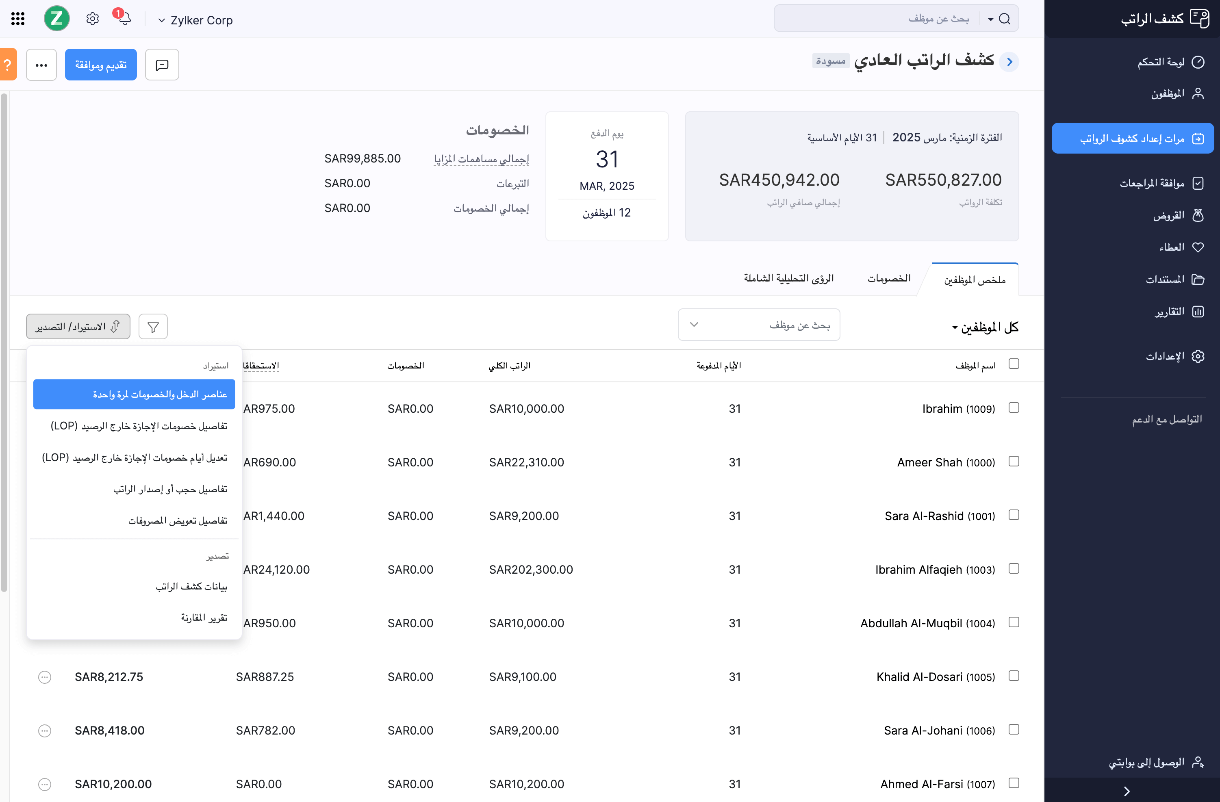Viewport: 1220px width, 802px height.
Task: Expand the بحث عن موظف combo box chevron
Action: [695, 324]
